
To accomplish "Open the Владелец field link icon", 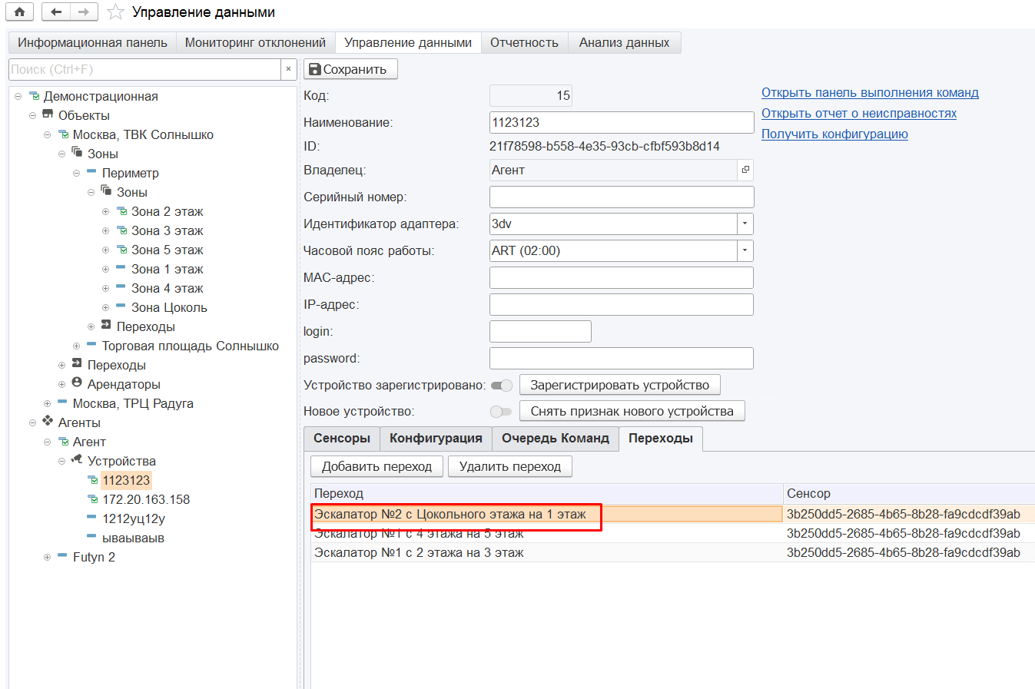I will (745, 170).
